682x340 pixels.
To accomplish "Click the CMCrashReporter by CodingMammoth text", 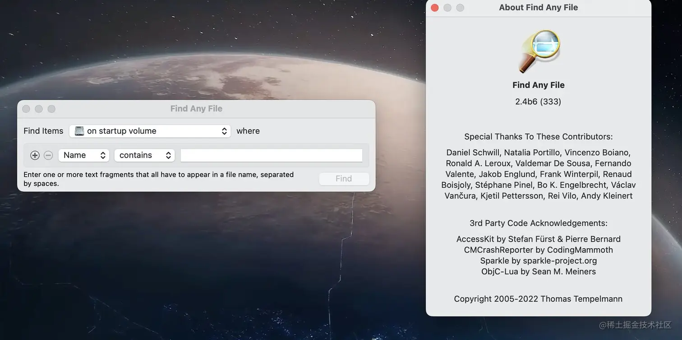I will [x=538, y=249].
